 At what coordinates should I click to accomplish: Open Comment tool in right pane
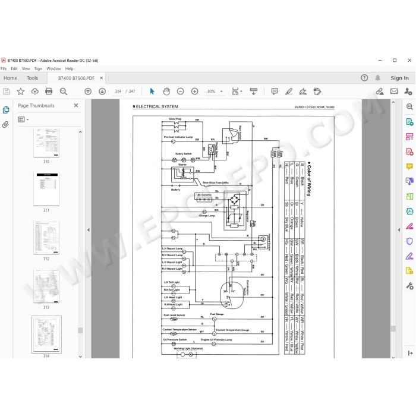tap(409, 166)
